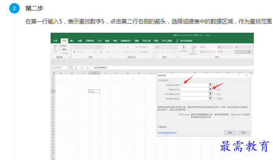Switch to the Page Layout (页面布局) tab
The width and height of the screenshot is (273, 160).
coord(90,41)
